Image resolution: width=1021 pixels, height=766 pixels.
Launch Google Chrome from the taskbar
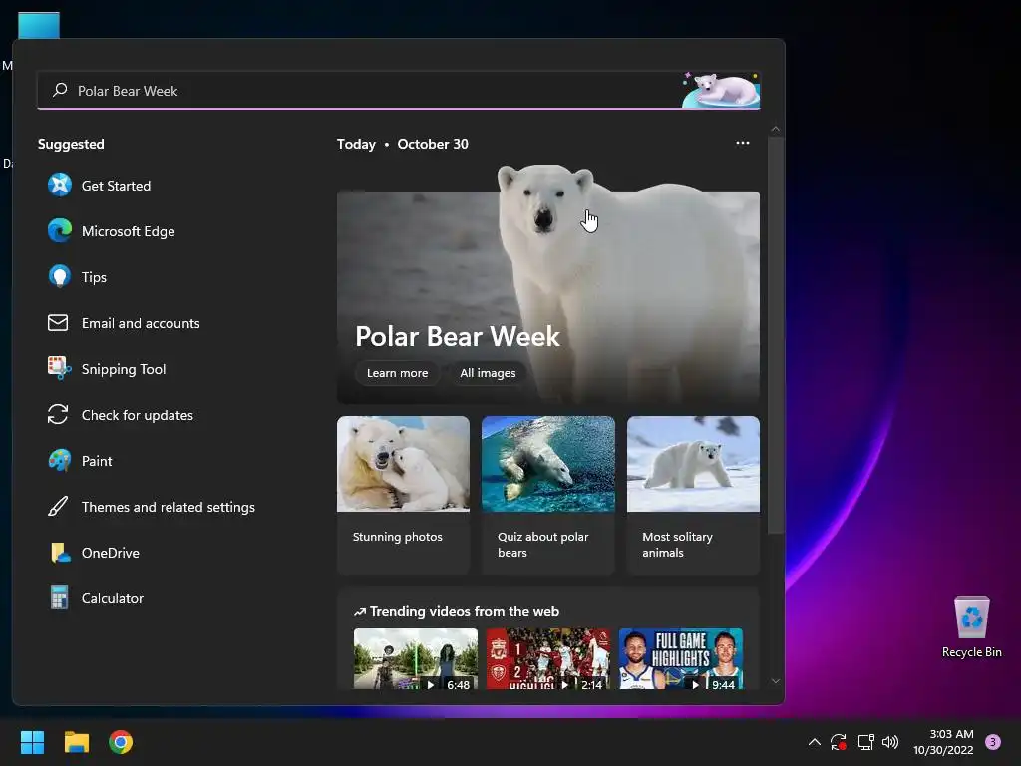coord(121,742)
